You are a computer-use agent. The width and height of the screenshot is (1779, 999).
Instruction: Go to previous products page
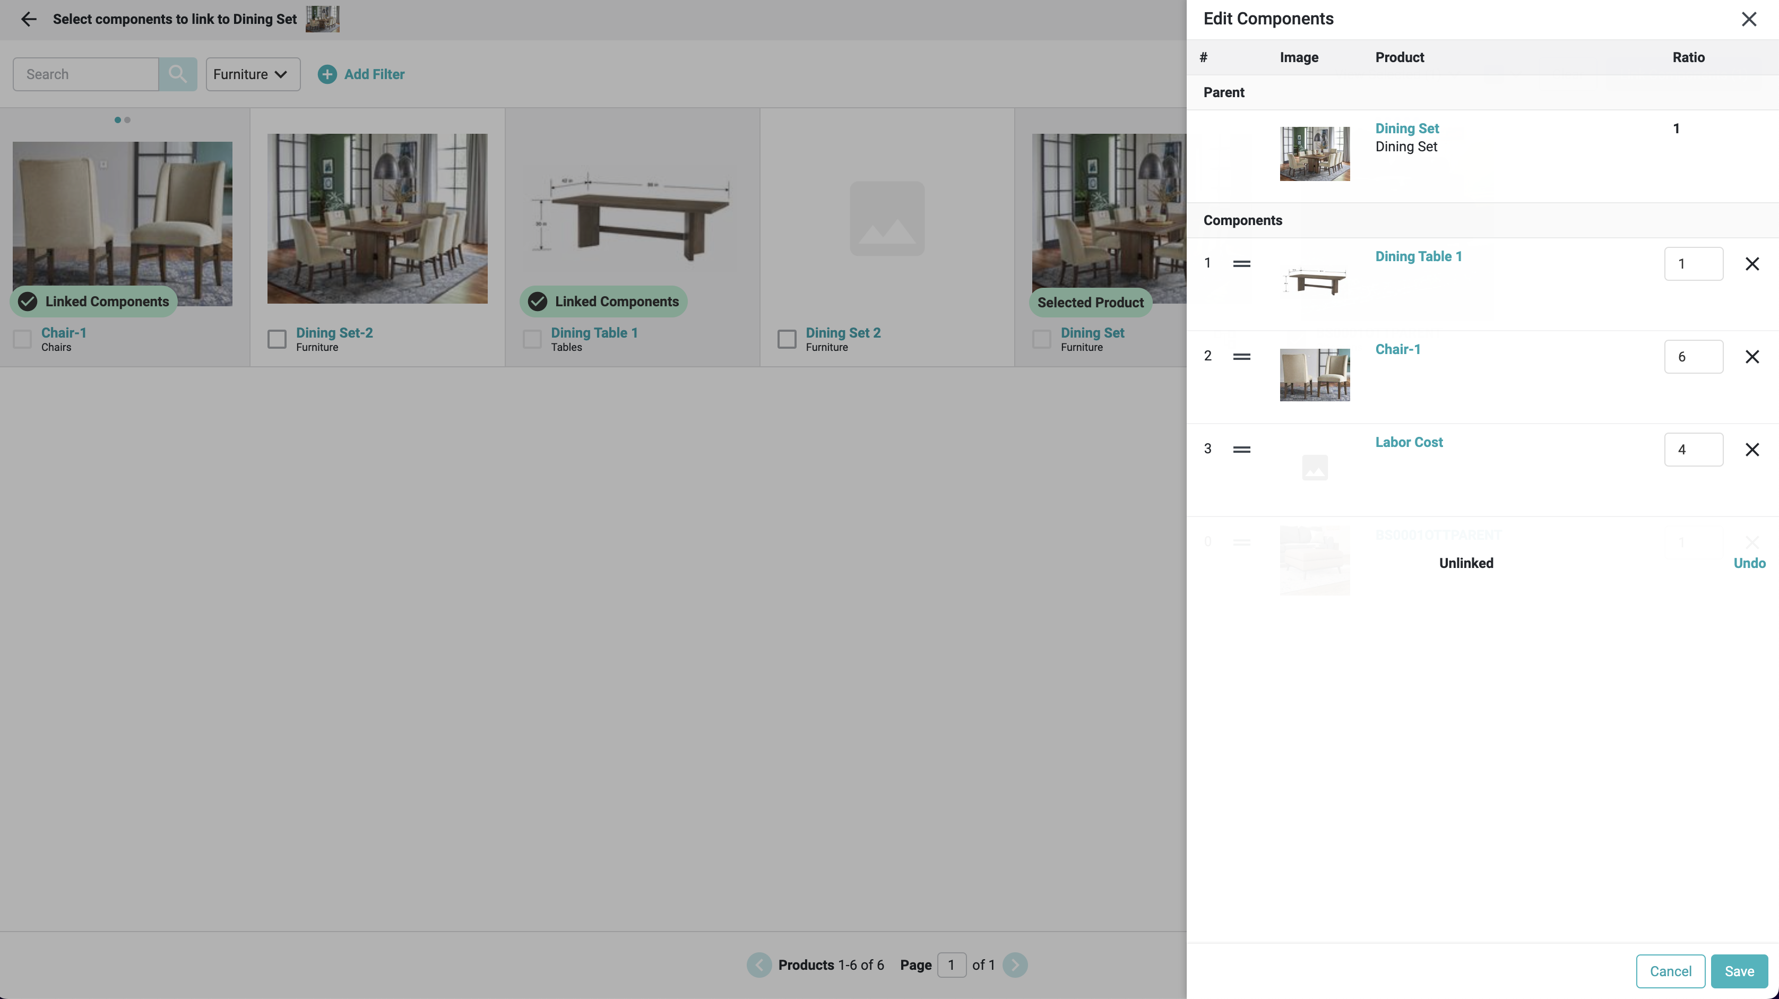759,964
